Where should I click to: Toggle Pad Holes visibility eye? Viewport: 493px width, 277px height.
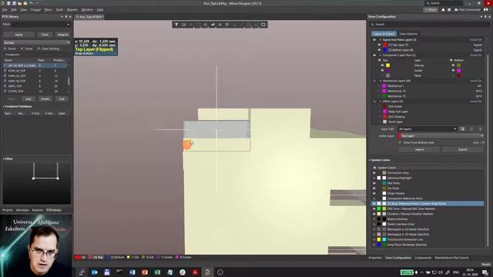374,183
